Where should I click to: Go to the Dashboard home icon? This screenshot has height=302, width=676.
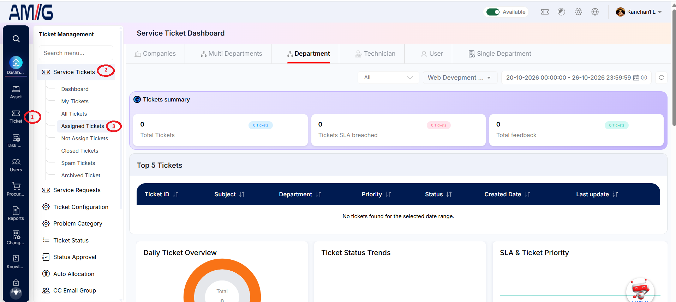16,63
